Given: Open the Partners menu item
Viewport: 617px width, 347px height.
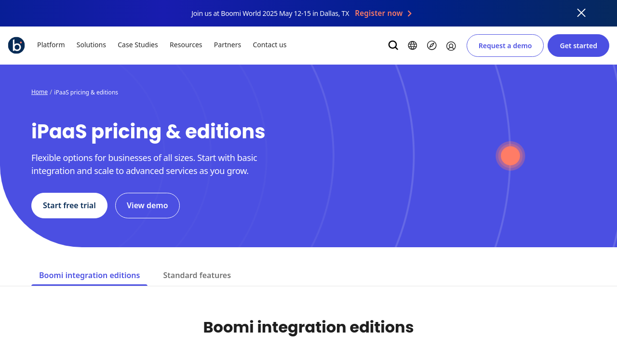Looking at the screenshot, I should tap(228, 45).
